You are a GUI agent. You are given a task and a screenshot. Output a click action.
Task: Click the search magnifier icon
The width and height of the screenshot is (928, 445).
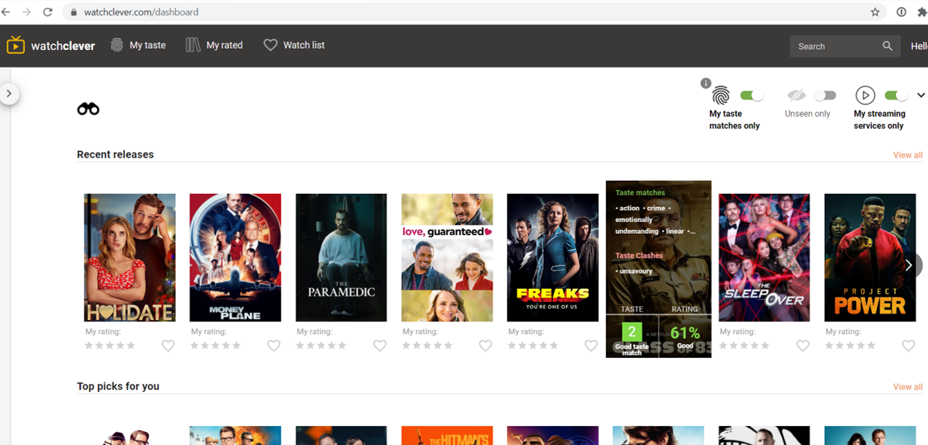pos(887,46)
